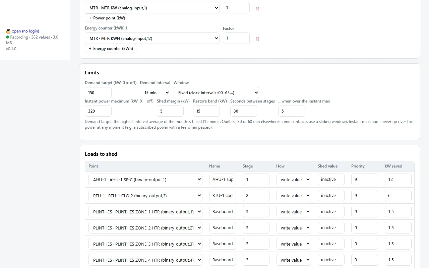Image resolution: width=429 pixels, height=268 pixels.
Task: Select the Shed value field in the ZONE-4 row
Action: pyautogui.click(x=331, y=260)
